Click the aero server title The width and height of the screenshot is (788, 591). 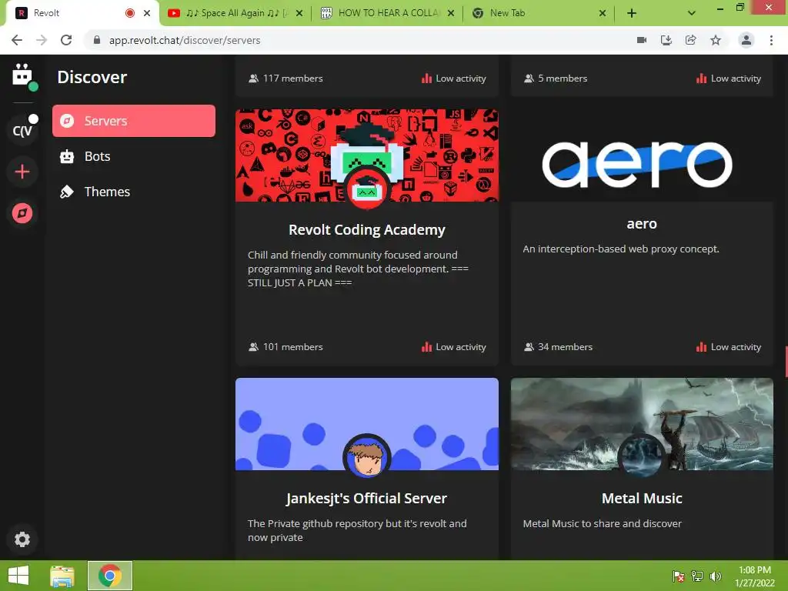pos(642,224)
